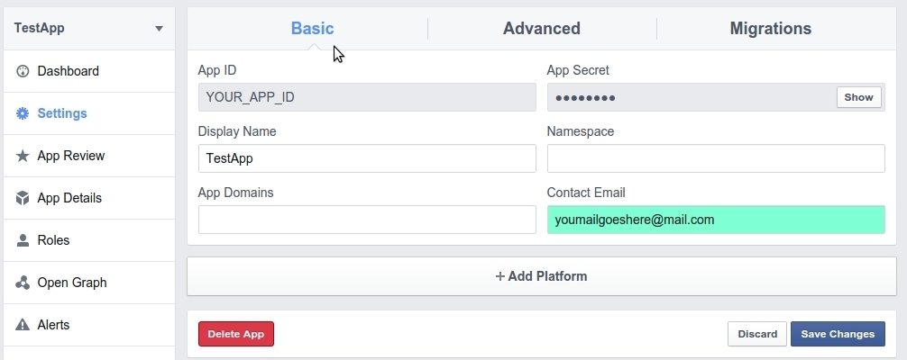The height and width of the screenshot is (360, 907).
Task: Click the Dashboard gauge icon
Action: coord(23,71)
